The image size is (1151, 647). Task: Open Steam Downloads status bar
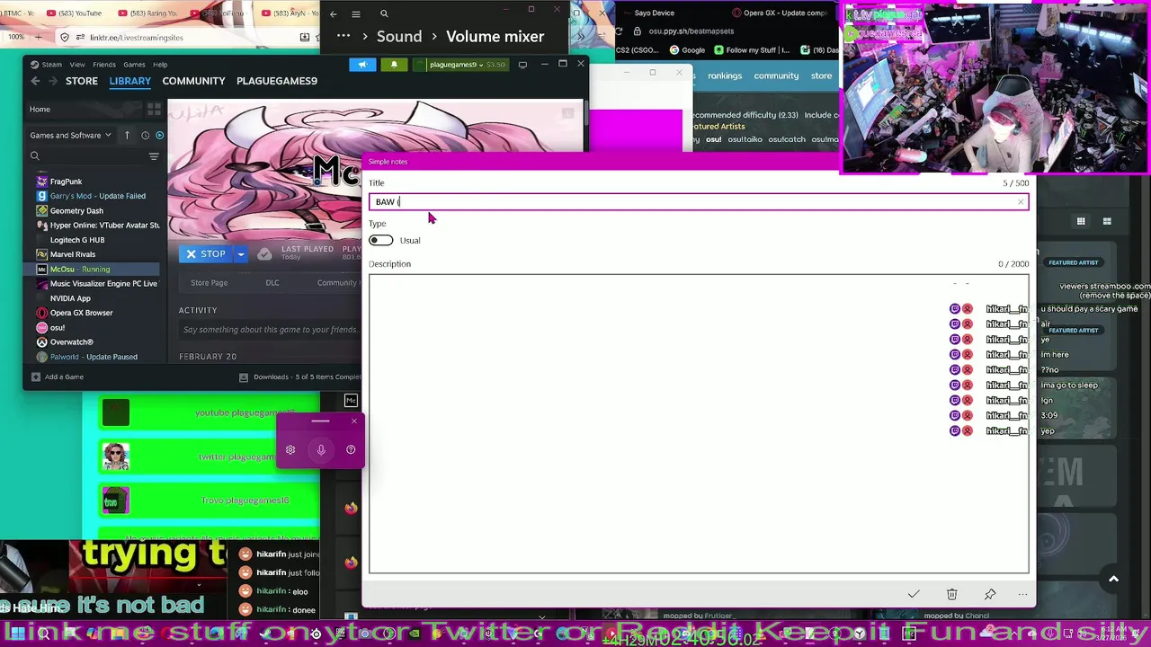tap(300, 377)
